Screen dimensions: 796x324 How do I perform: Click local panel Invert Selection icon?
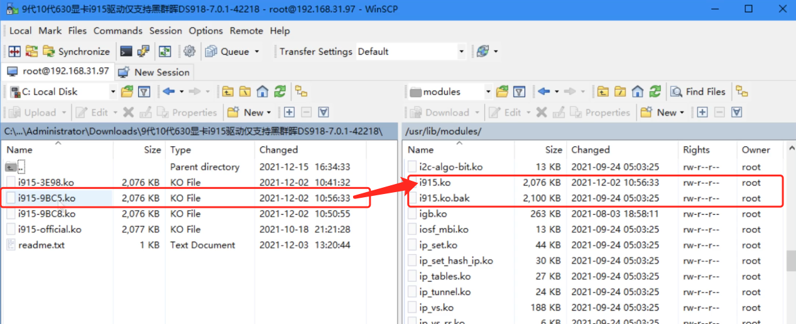324,112
